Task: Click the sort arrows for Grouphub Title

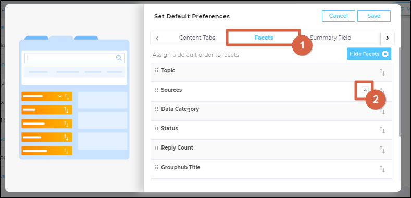Action: pos(382,169)
